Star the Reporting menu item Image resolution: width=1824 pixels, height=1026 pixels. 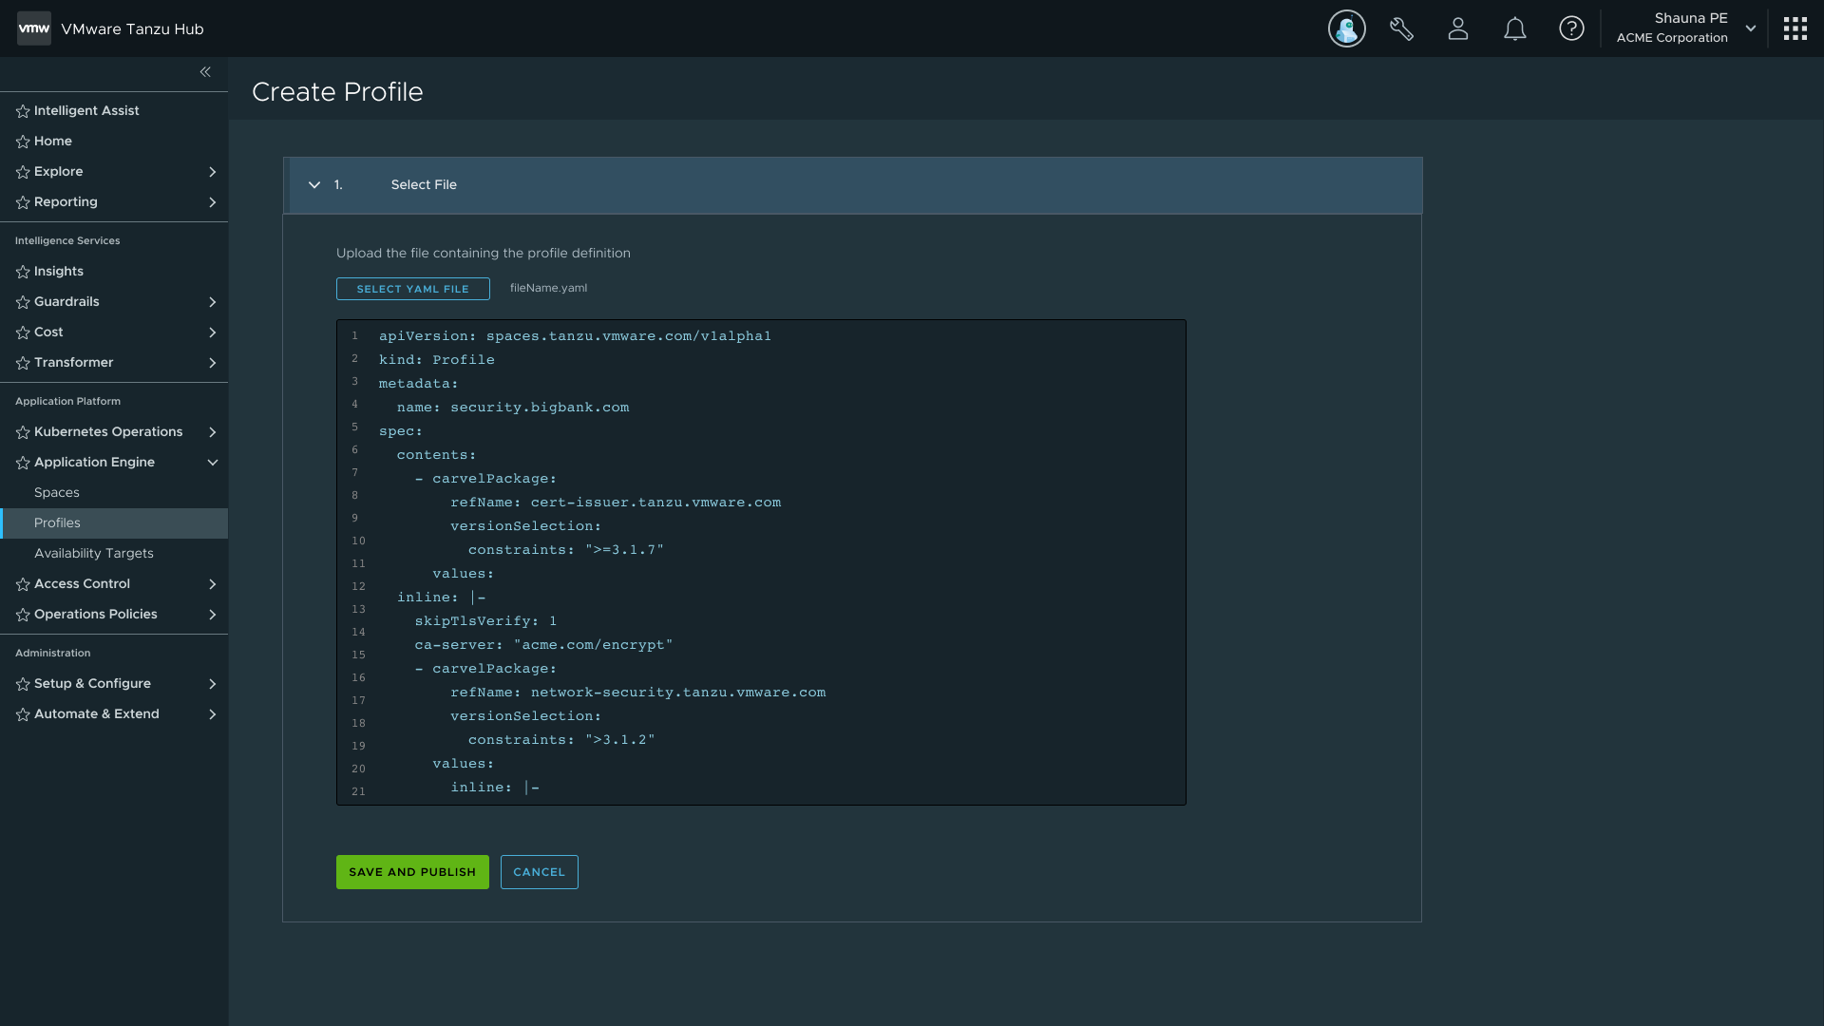click(x=23, y=202)
